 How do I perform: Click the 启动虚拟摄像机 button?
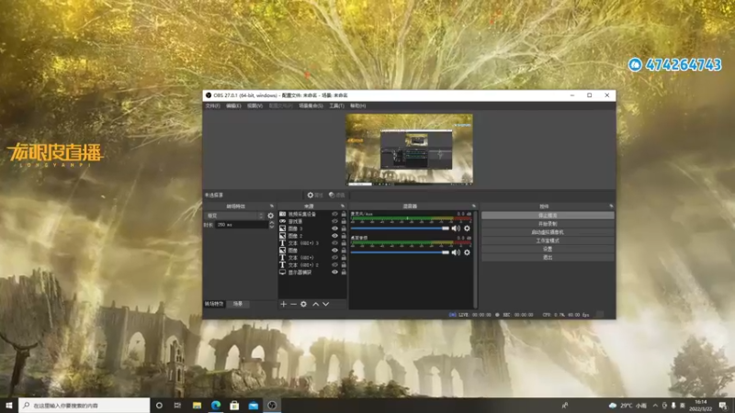pyautogui.click(x=548, y=232)
